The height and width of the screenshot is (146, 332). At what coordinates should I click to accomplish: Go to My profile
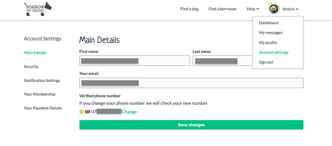click(268, 43)
